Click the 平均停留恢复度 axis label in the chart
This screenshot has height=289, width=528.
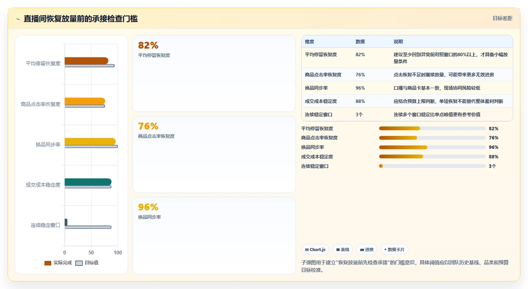43,63
